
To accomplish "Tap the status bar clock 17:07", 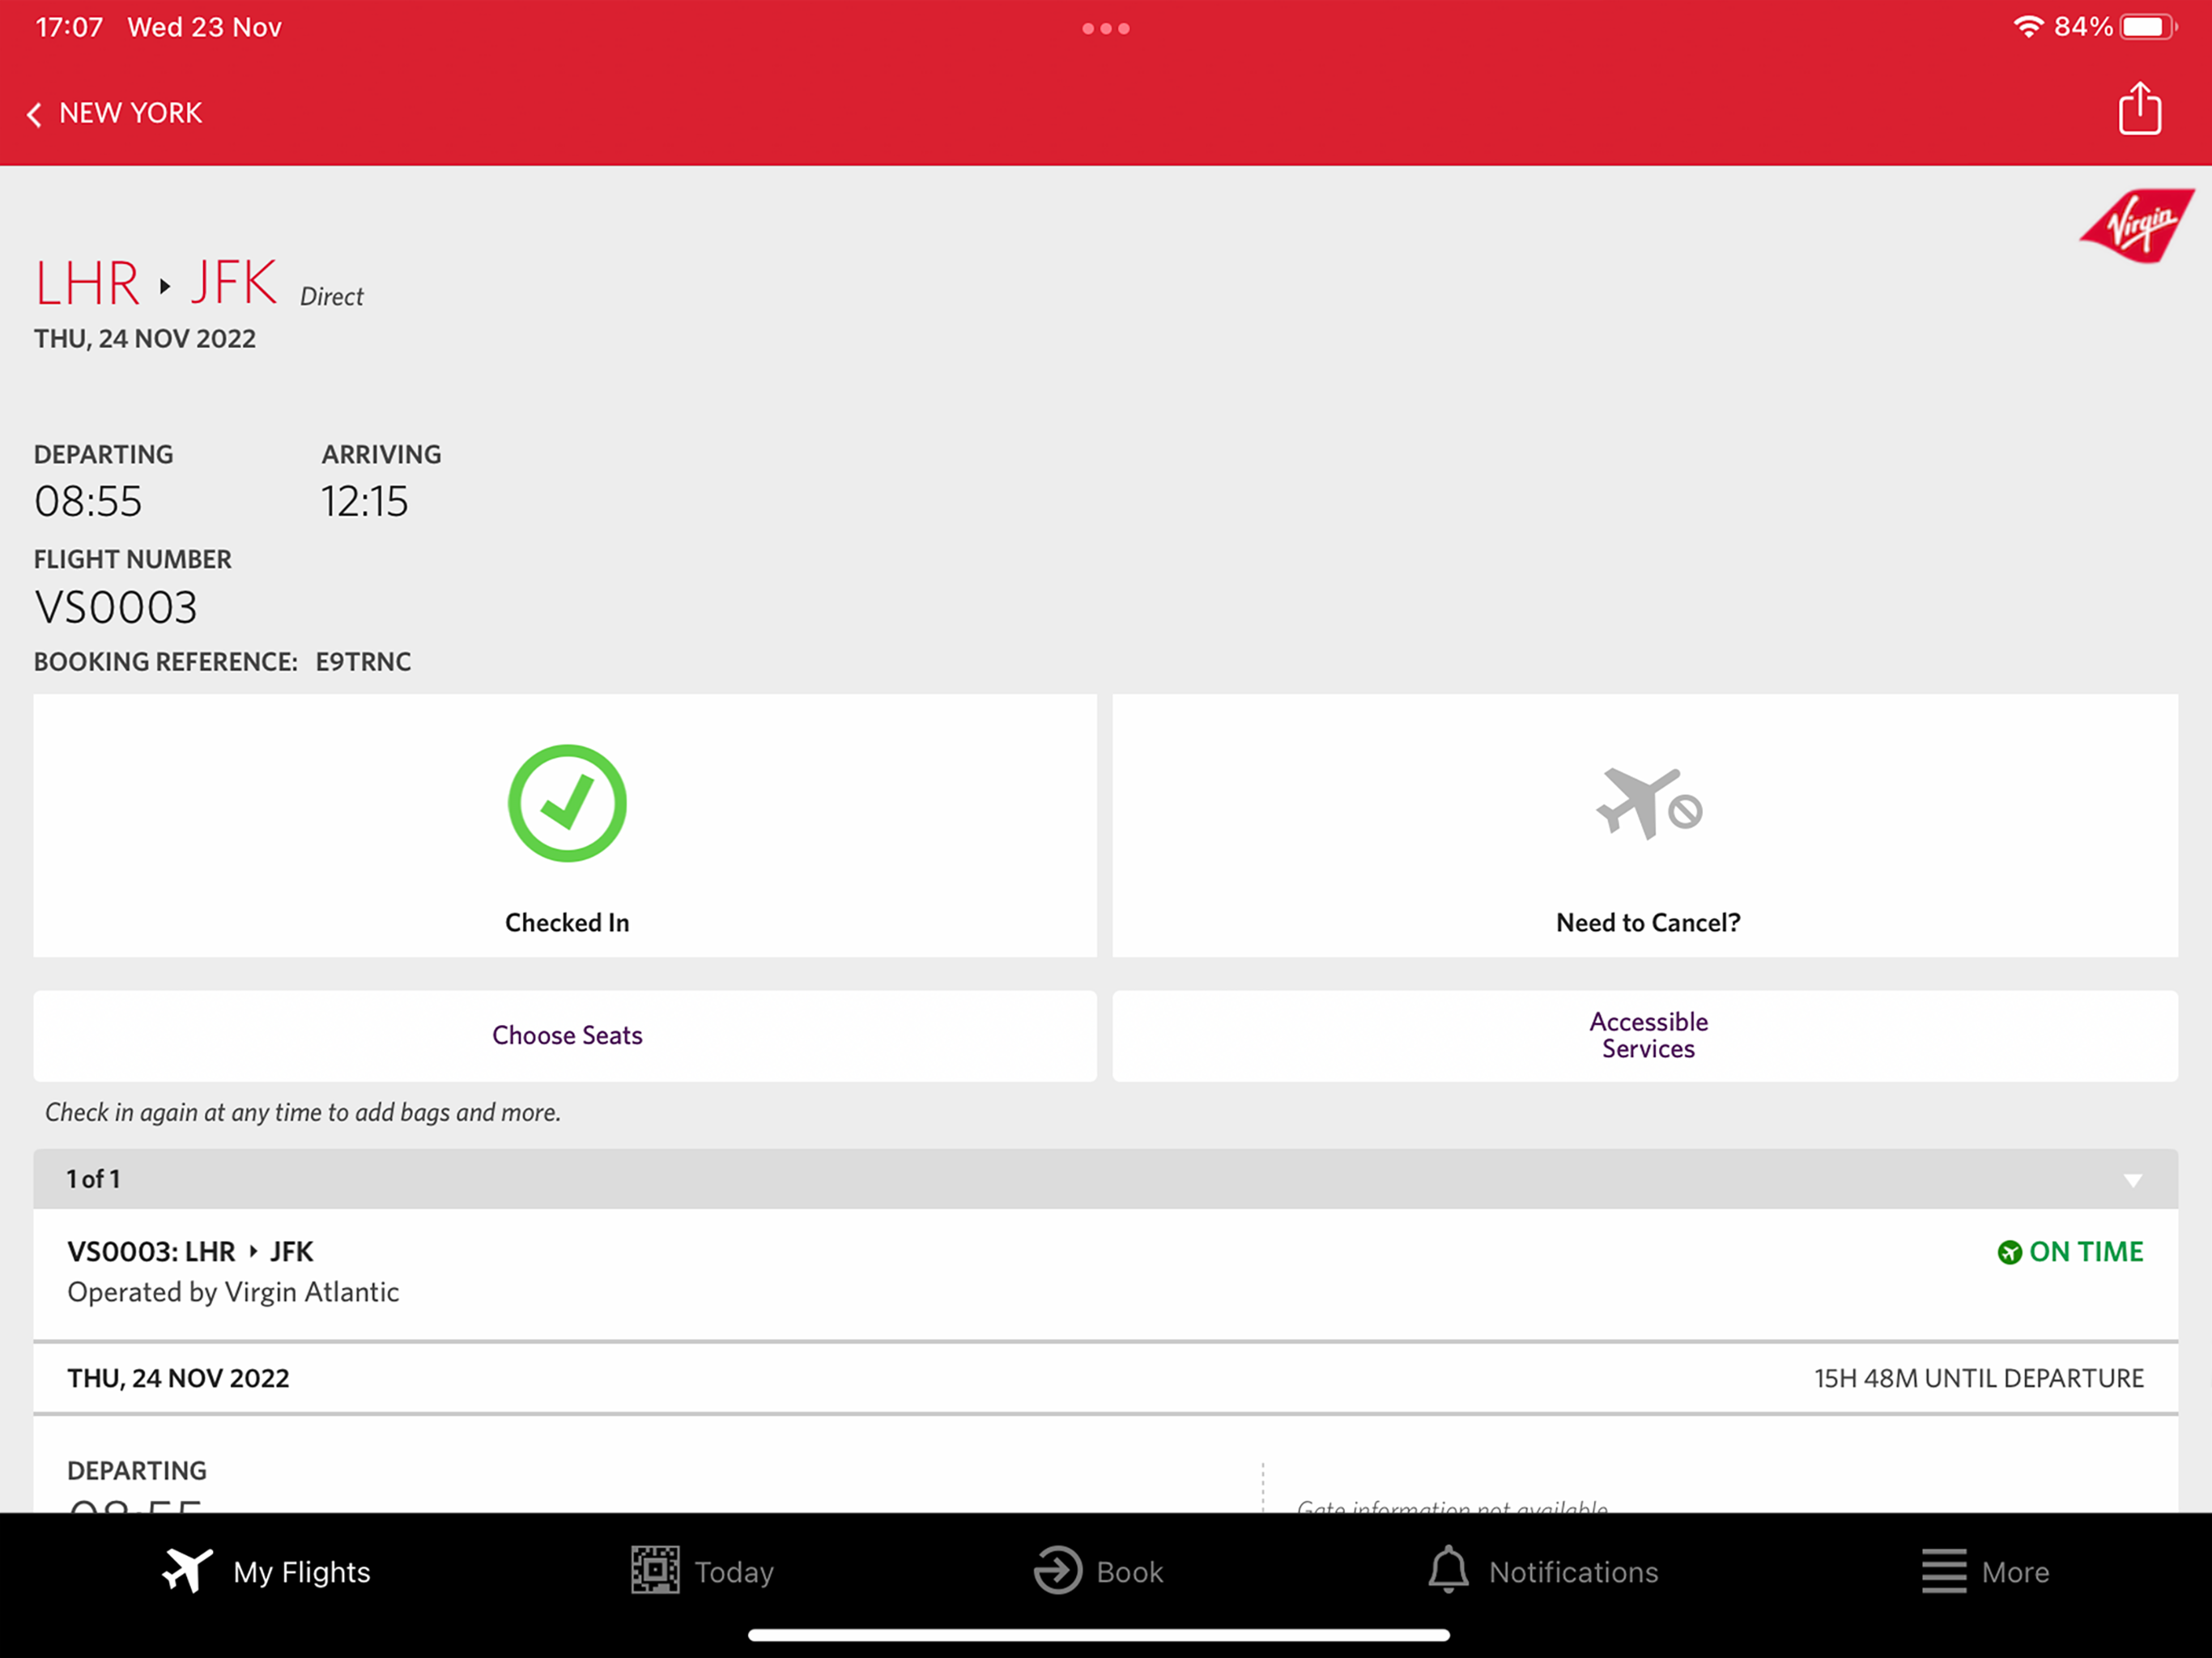I will point(69,27).
